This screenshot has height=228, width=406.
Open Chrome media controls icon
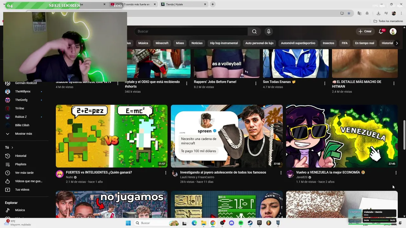tap(386, 13)
